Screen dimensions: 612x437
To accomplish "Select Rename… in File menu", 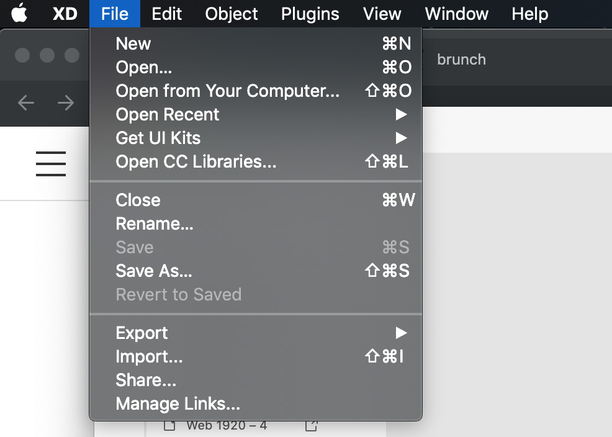I will [155, 223].
